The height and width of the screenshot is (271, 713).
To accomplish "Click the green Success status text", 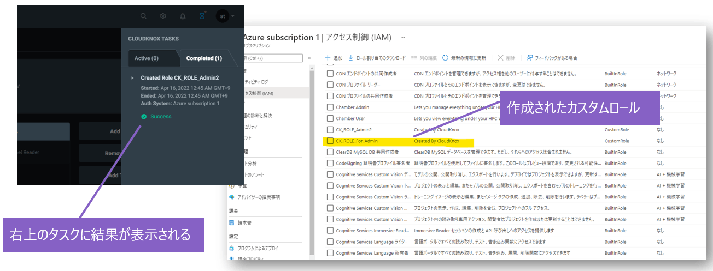I will (161, 116).
